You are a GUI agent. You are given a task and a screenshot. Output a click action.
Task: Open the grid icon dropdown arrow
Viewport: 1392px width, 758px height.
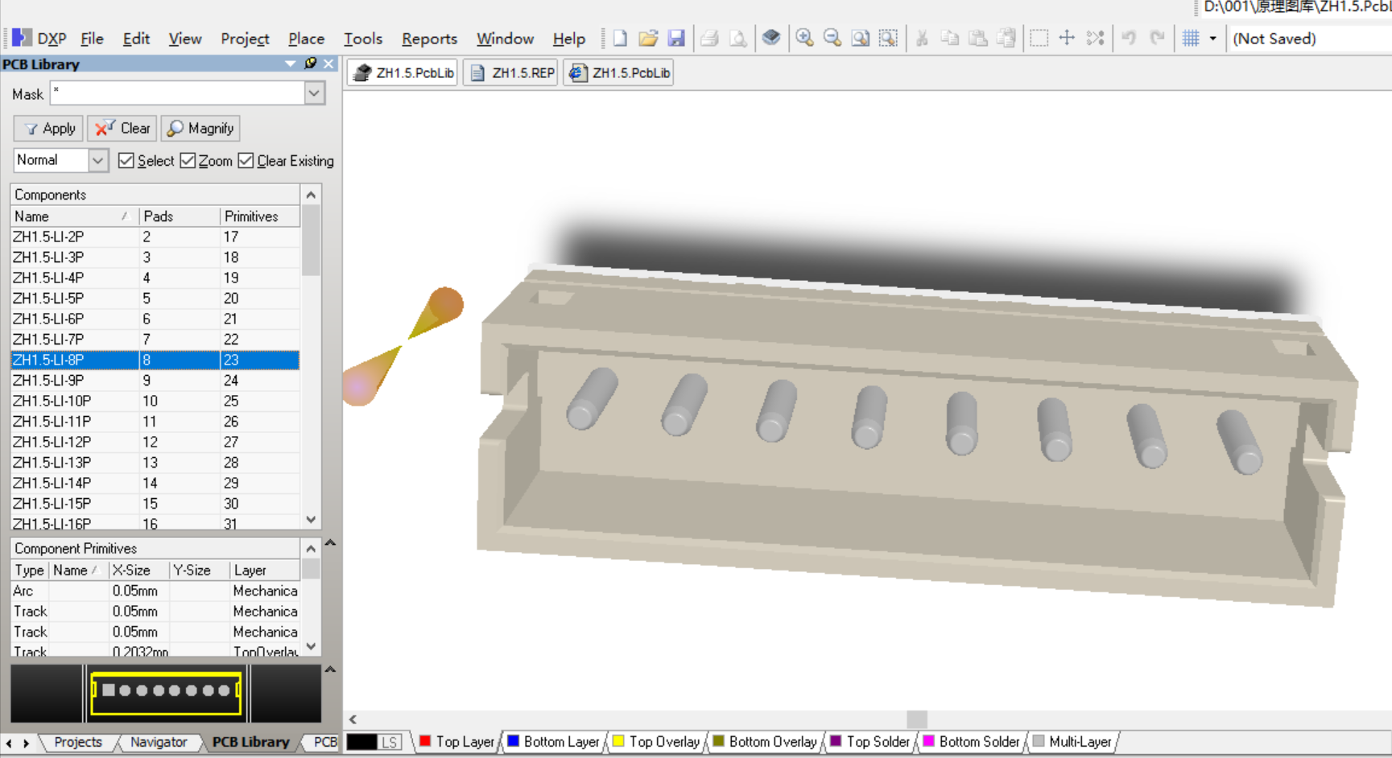click(x=1212, y=38)
